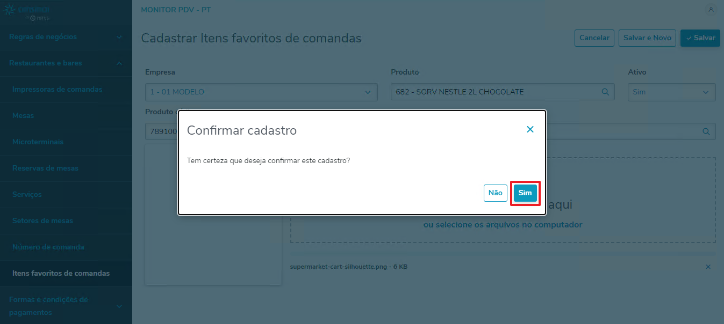Go to Mesas in the sidebar
The width and height of the screenshot is (724, 324).
[23, 115]
